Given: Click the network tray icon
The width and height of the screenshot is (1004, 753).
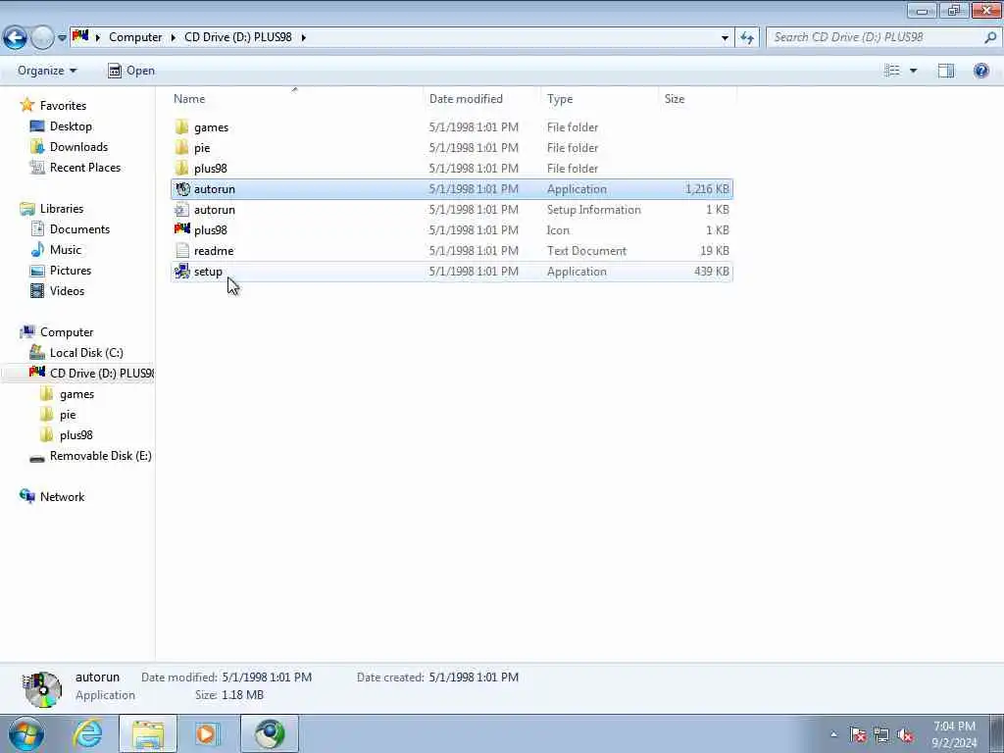Looking at the screenshot, I should (881, 735).
